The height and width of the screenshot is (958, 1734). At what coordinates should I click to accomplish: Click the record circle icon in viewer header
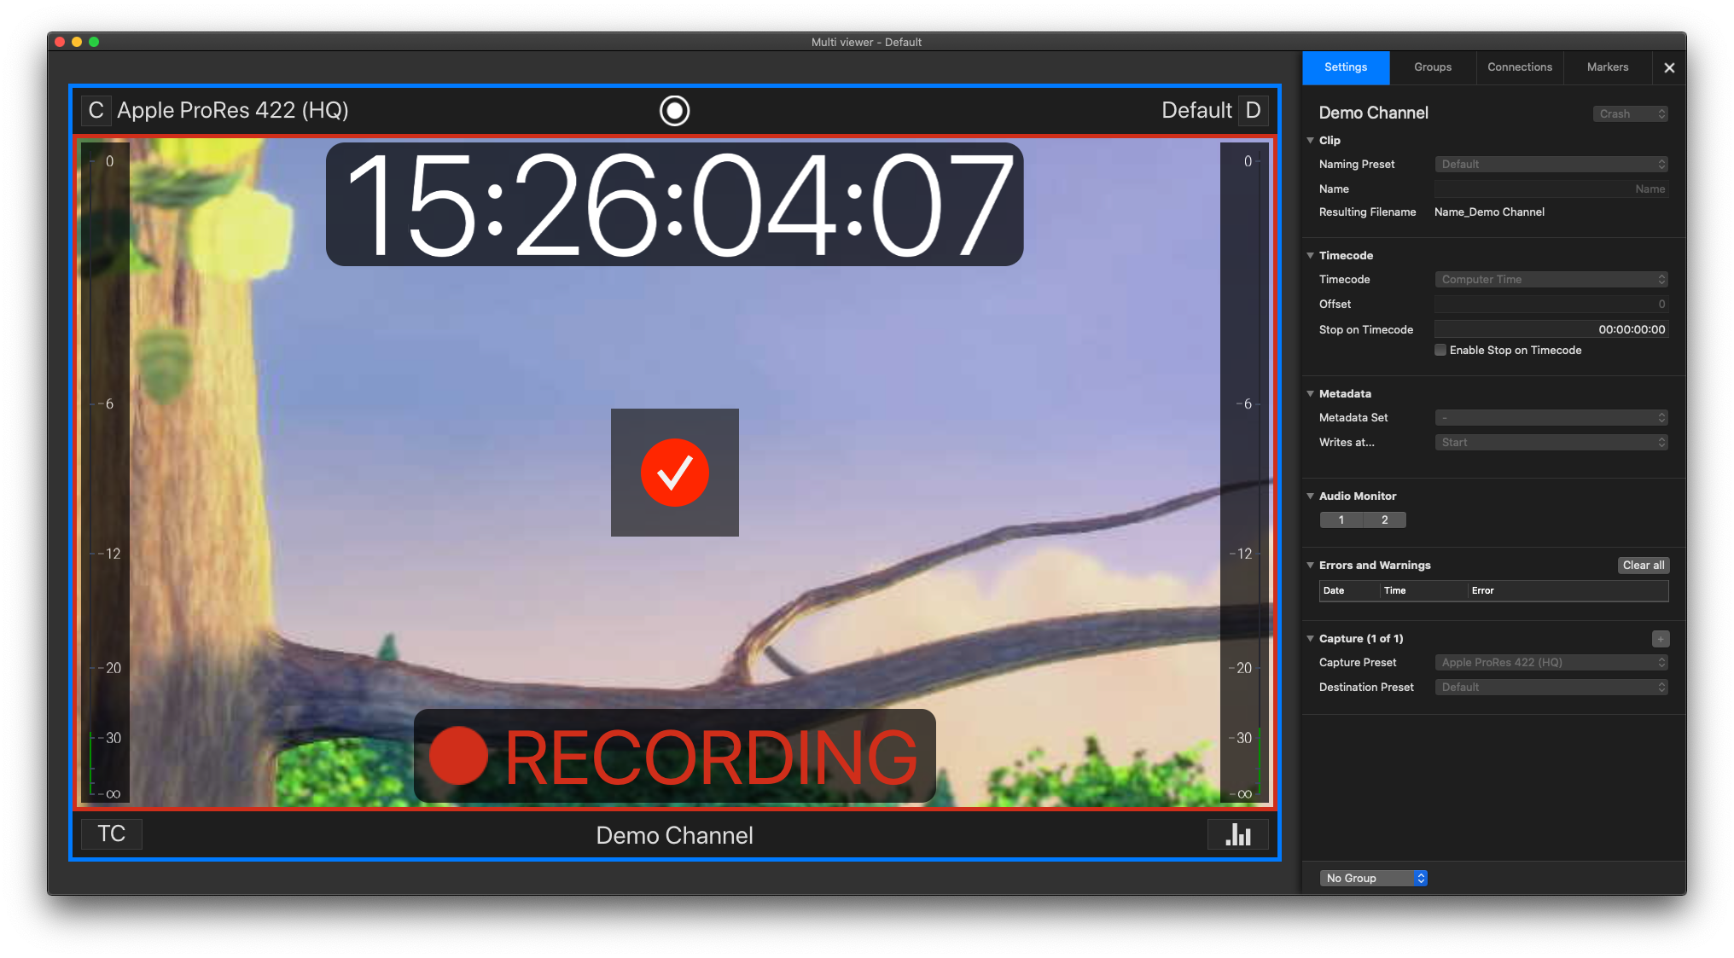[x=674, y=111]
